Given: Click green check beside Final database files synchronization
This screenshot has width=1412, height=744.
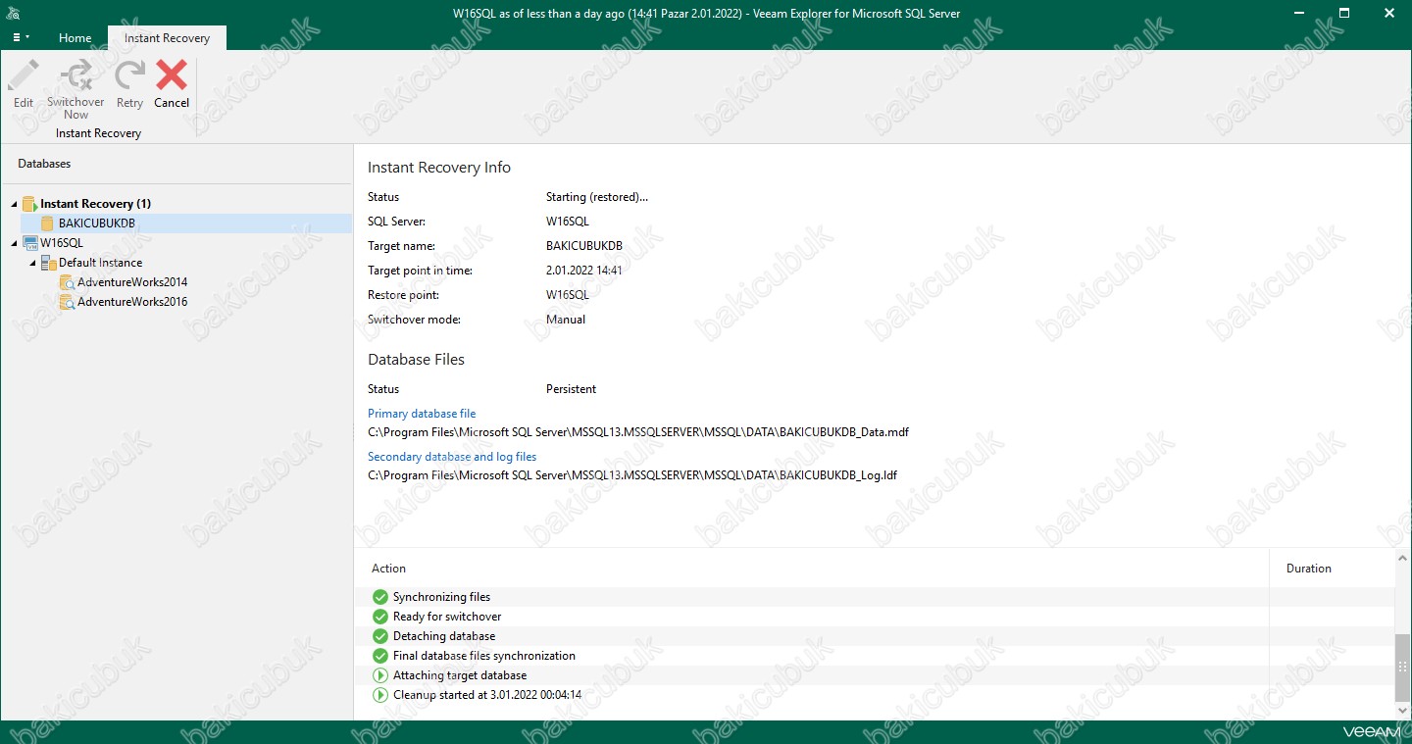Looking at the screenshot, I should point(380,656).
